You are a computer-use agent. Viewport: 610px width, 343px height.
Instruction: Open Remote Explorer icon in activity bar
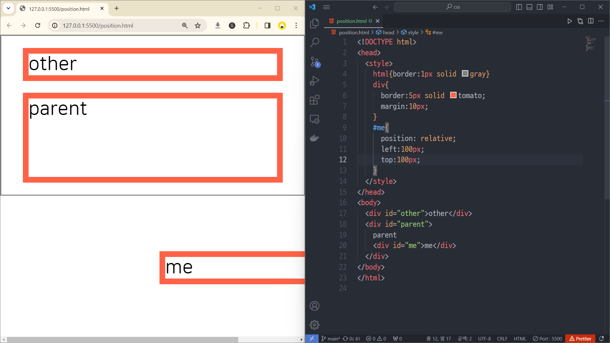pos(314,119)
